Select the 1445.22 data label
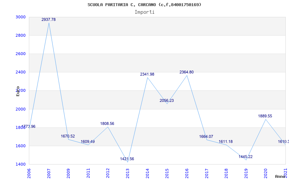The width and height of the screenshot is (289, 180). point(246,157)
